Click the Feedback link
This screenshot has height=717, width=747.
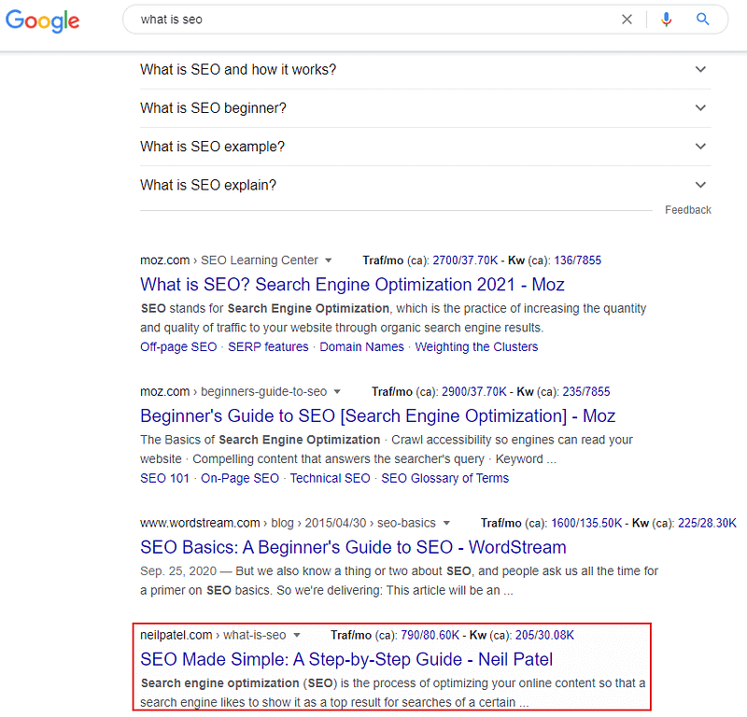tap(687, 210)
